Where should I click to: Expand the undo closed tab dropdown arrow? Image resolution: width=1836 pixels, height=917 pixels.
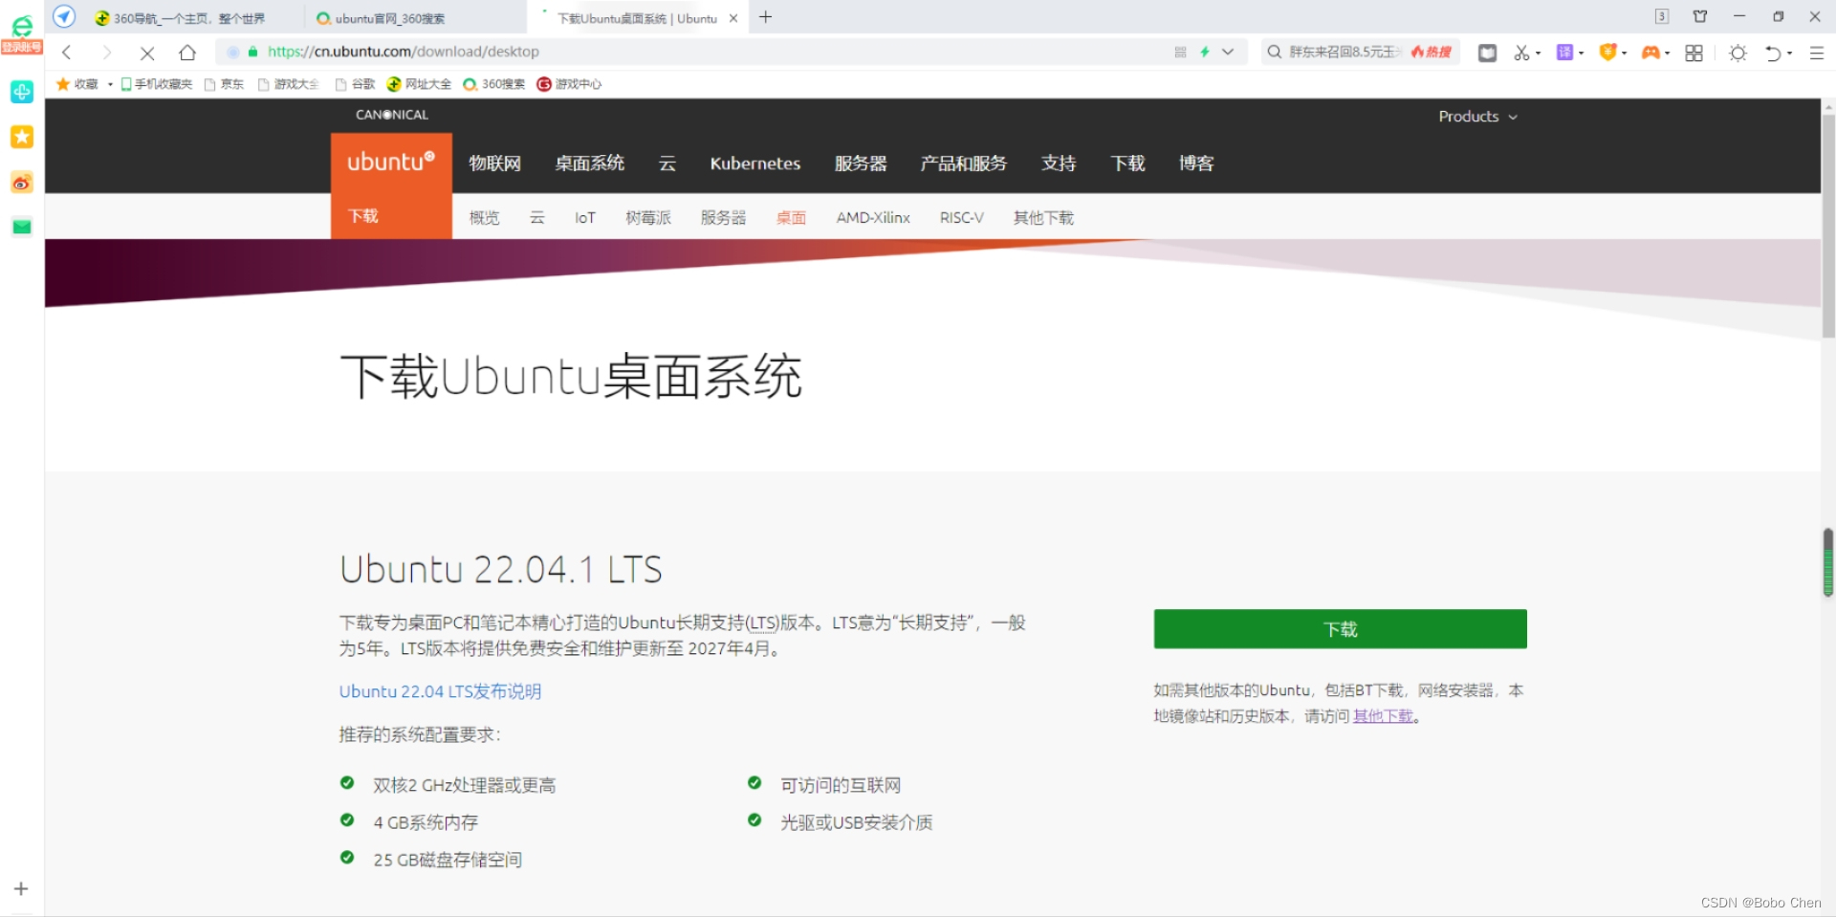[1789, 54]
